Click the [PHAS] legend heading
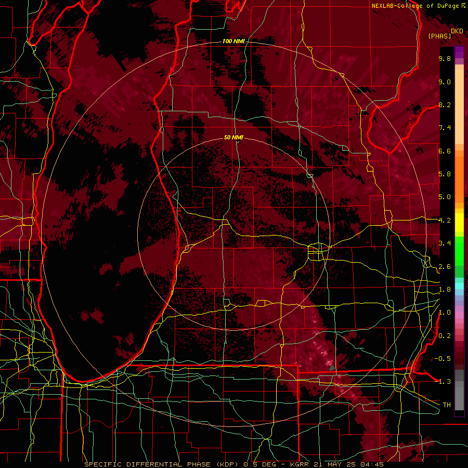468x468 pixels. click(x=439, y=36)
